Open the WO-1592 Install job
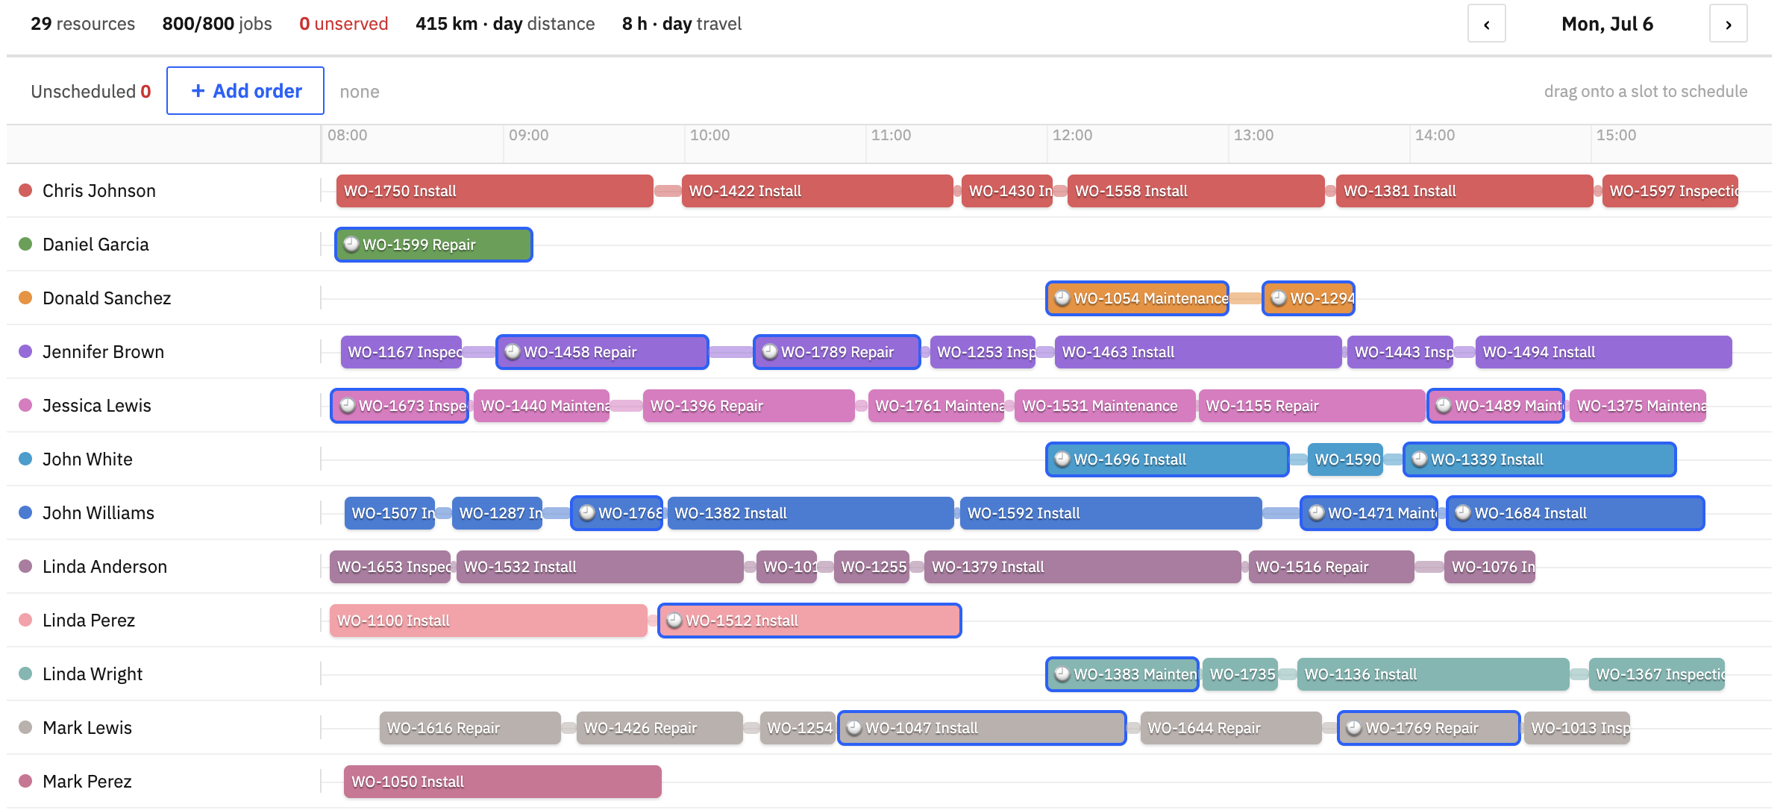Viewport: 1789px width, 810px height. (x=1111, y=513)
